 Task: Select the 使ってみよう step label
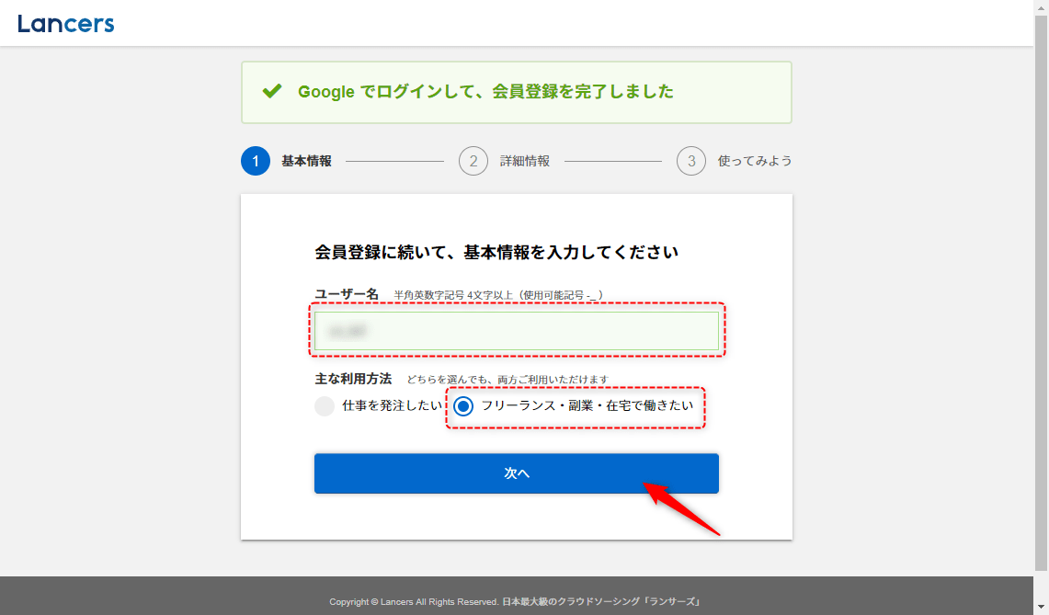tap(754, 161)
